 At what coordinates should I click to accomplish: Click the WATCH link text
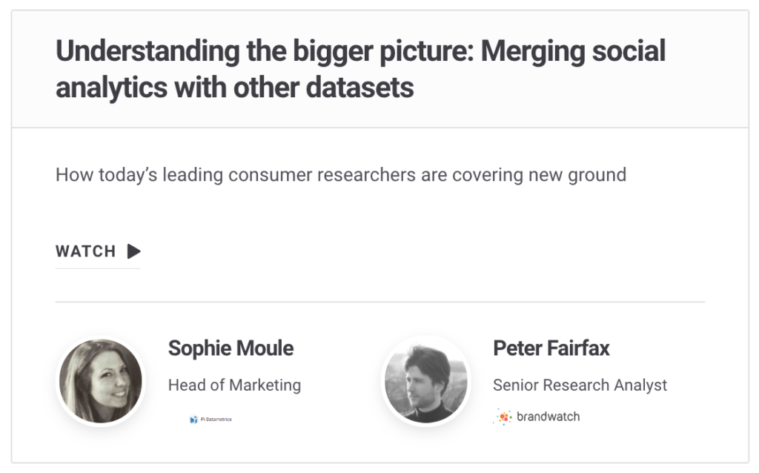(x=86, y=251)
